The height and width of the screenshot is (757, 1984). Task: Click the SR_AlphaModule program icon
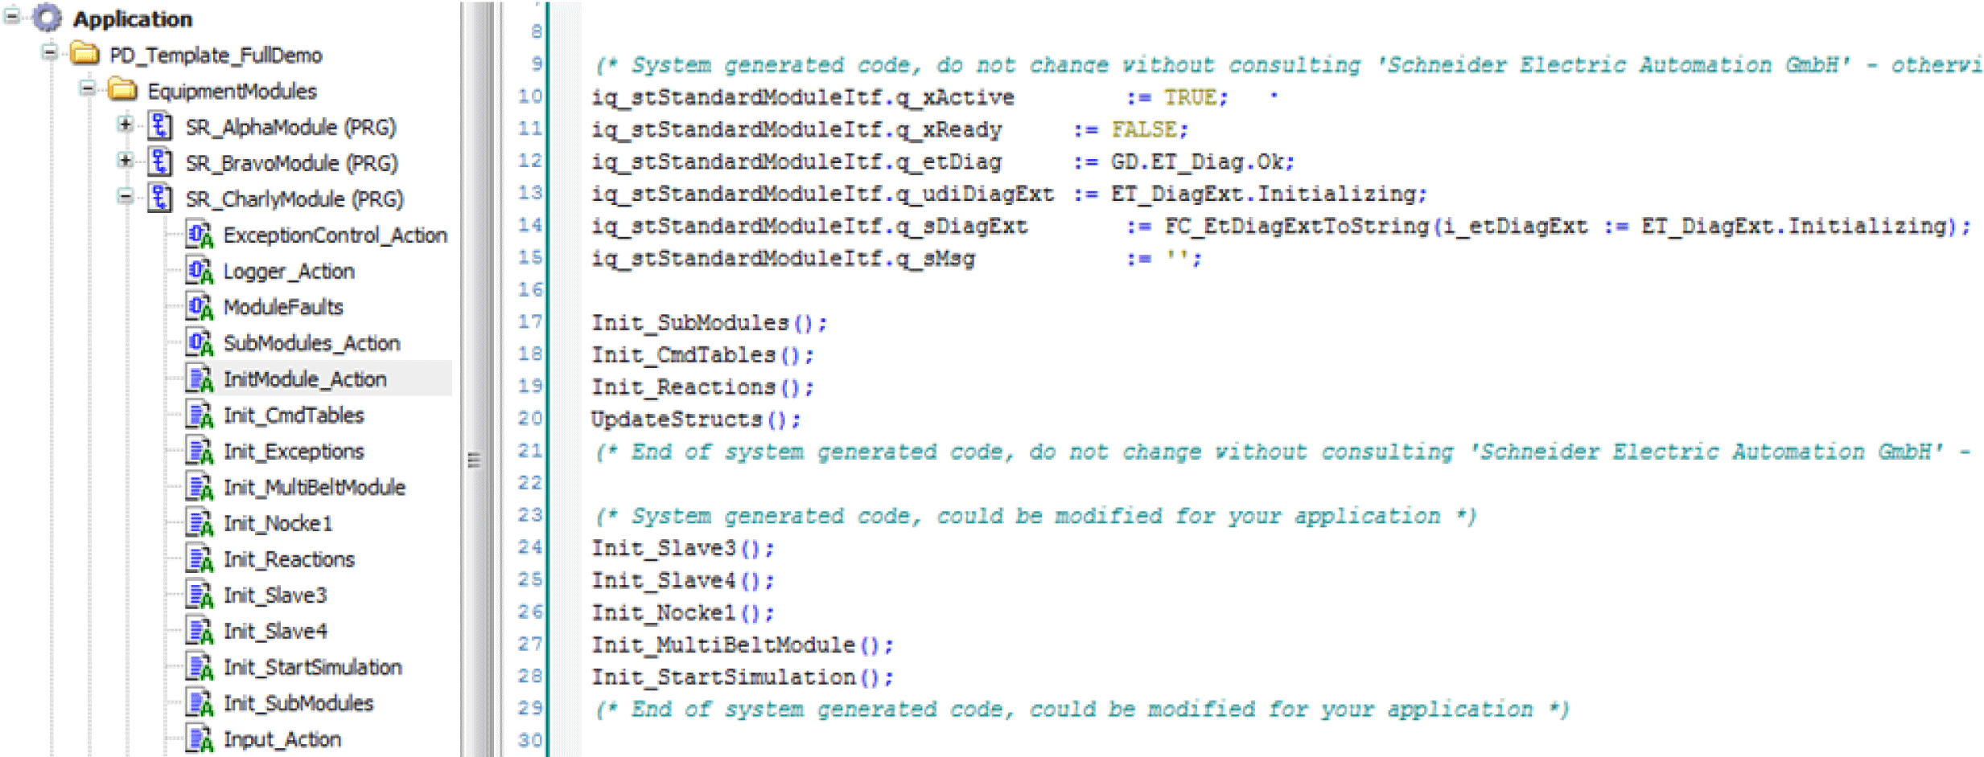click(160, 126)
